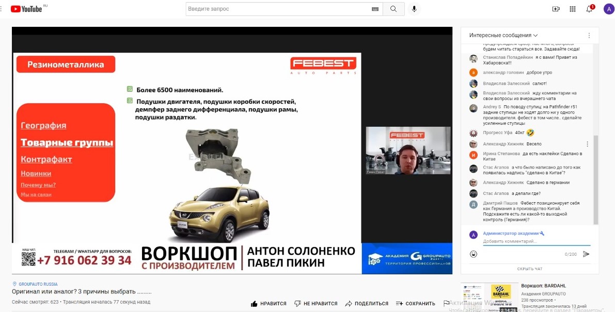
Task: Click the chat panel scrollbar
Action: click(596, 180)
